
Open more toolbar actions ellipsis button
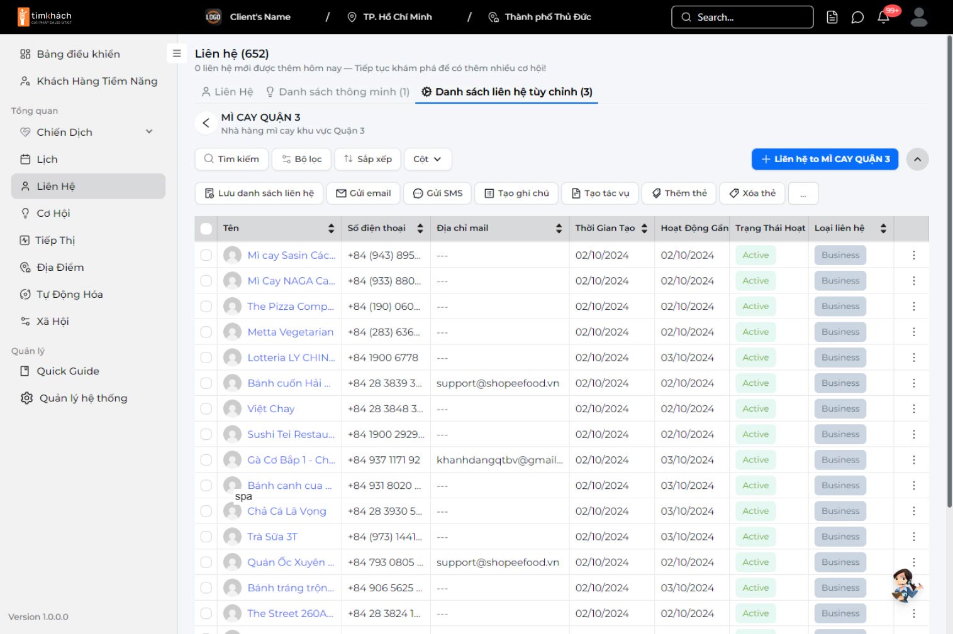click(803, 194)
